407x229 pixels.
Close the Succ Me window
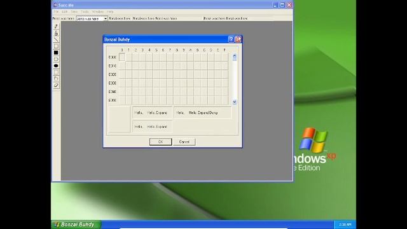pos(289,5)
